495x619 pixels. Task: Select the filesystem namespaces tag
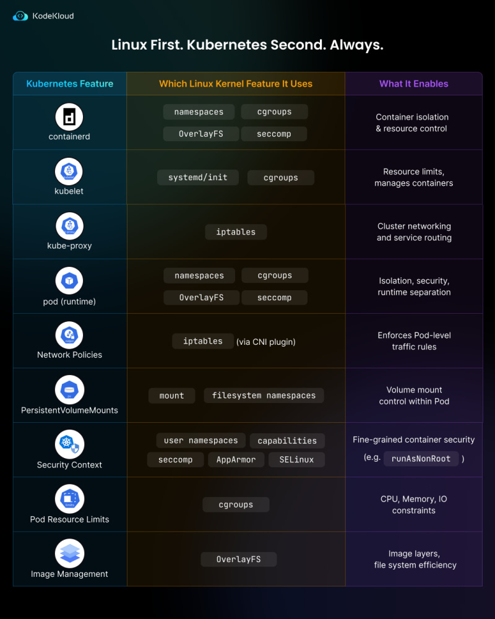[264, 396]
